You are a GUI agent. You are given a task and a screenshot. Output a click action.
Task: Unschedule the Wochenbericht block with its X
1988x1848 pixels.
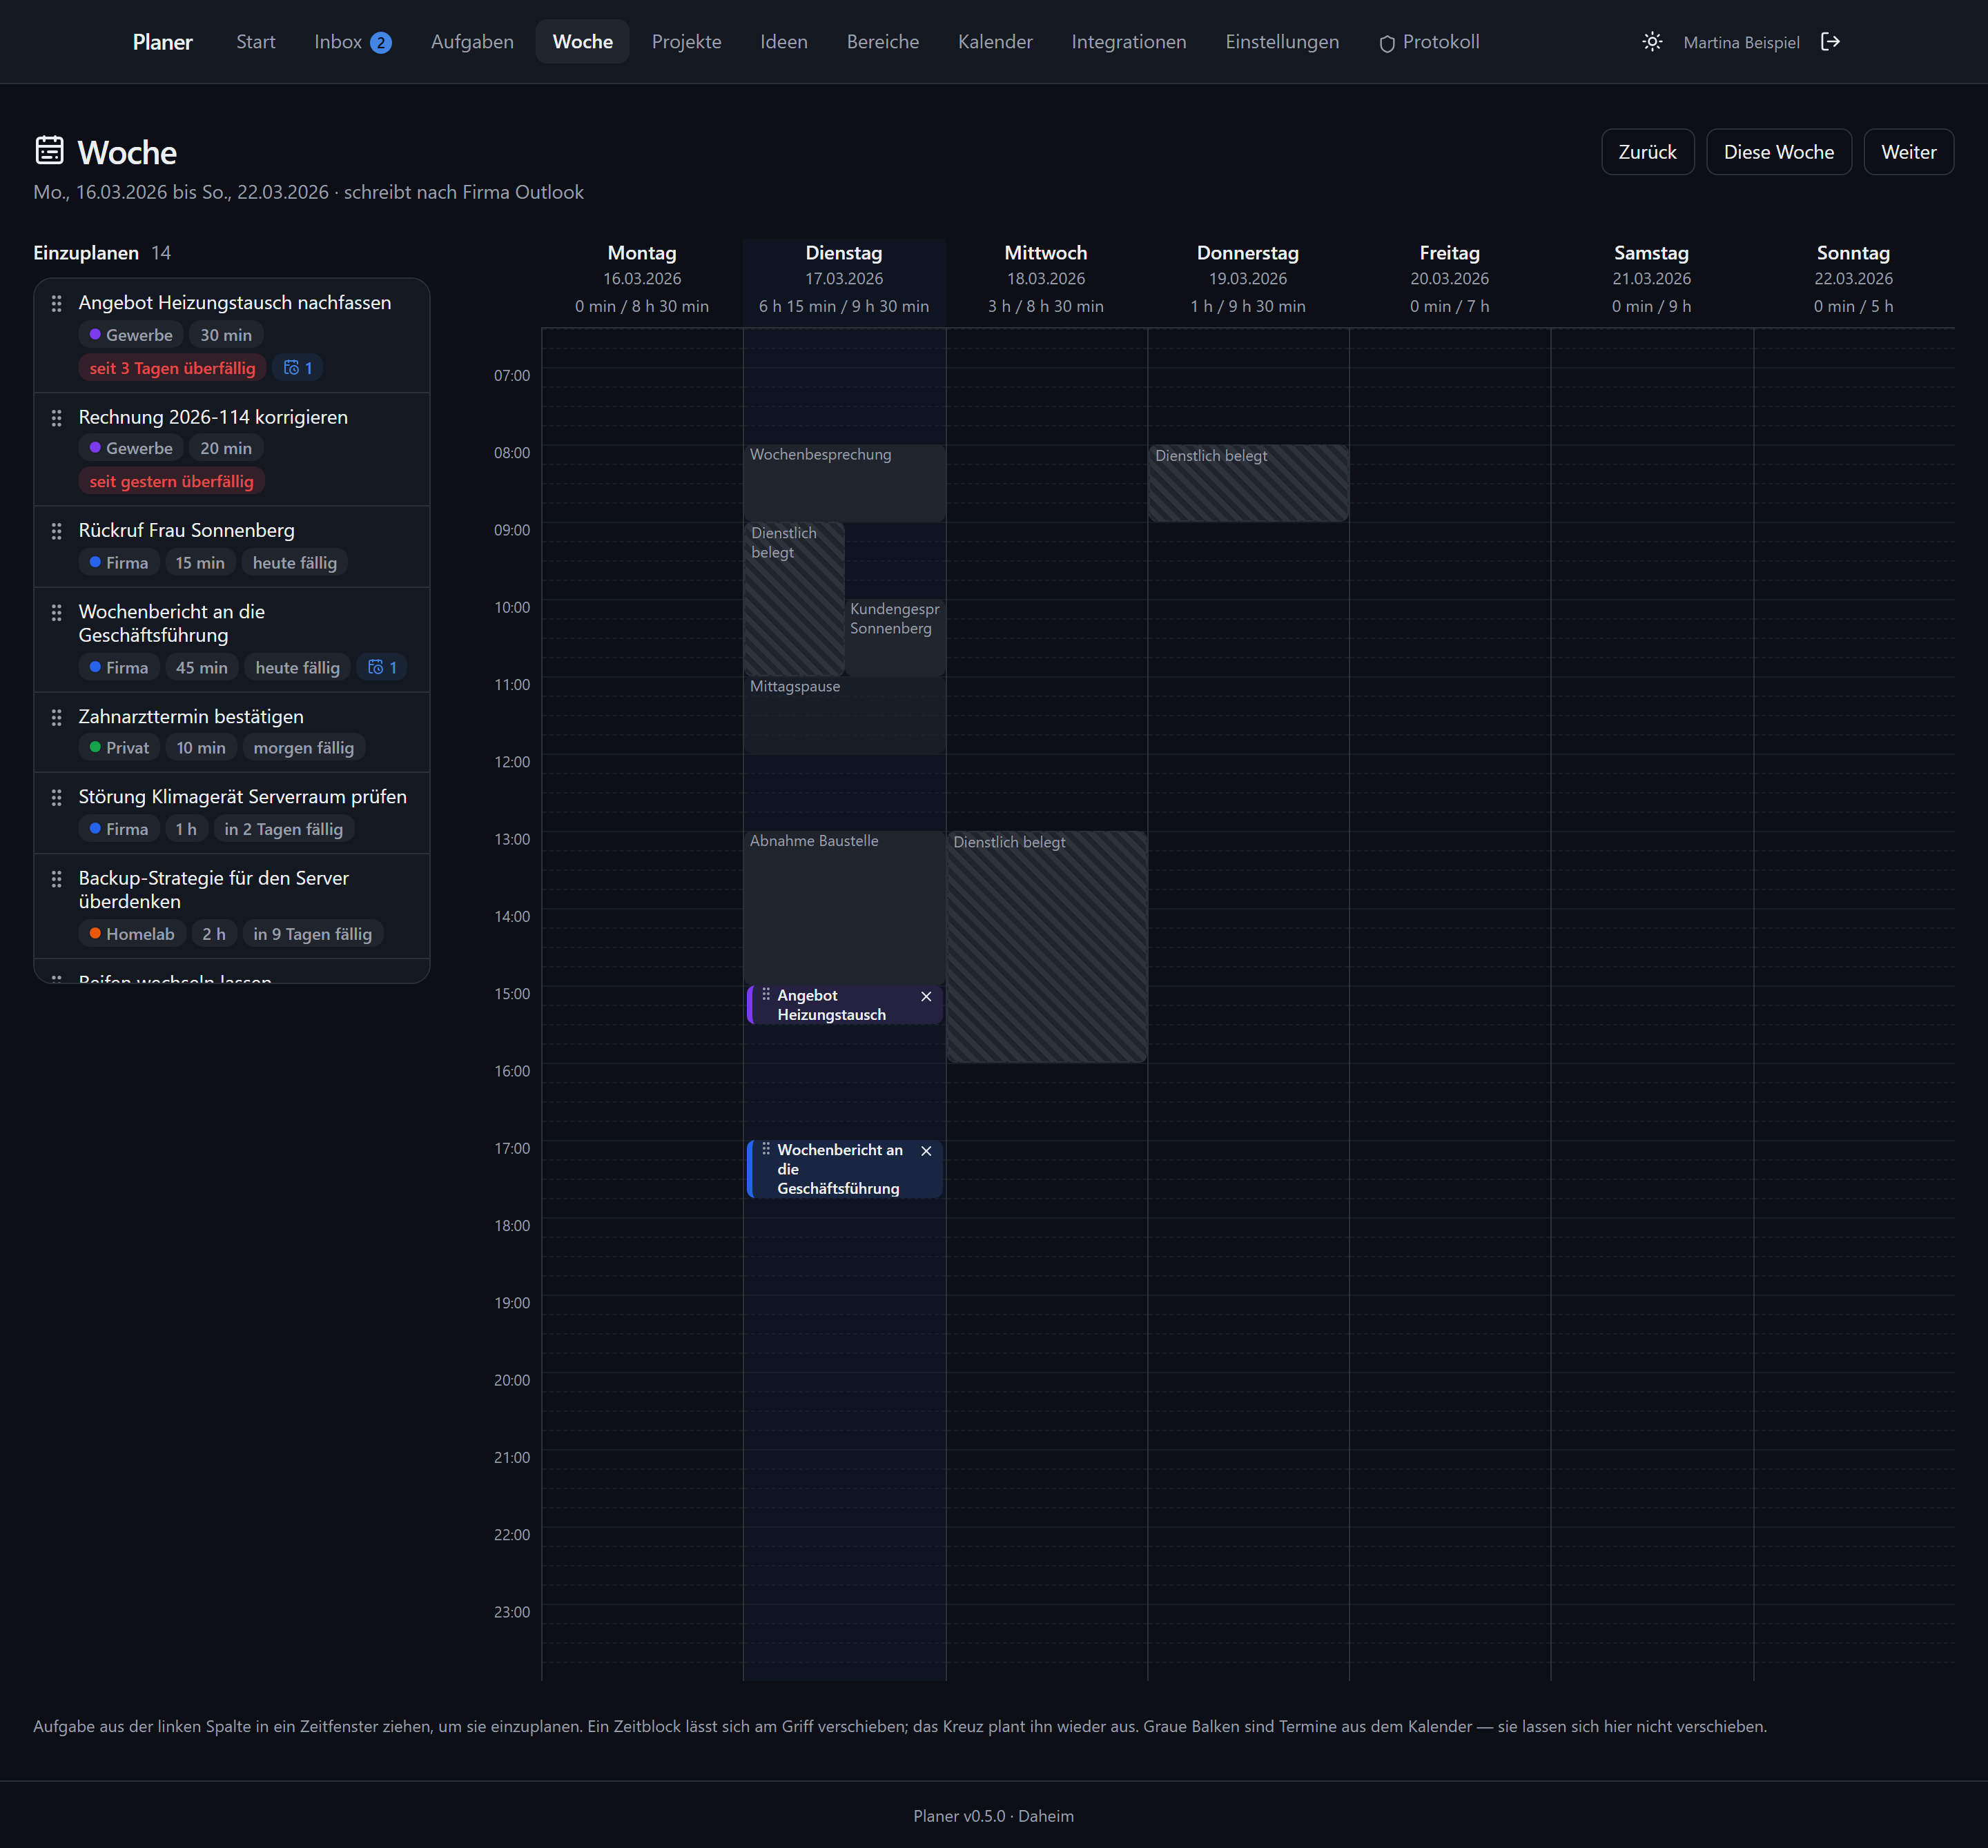click(x=926, y=1151)
